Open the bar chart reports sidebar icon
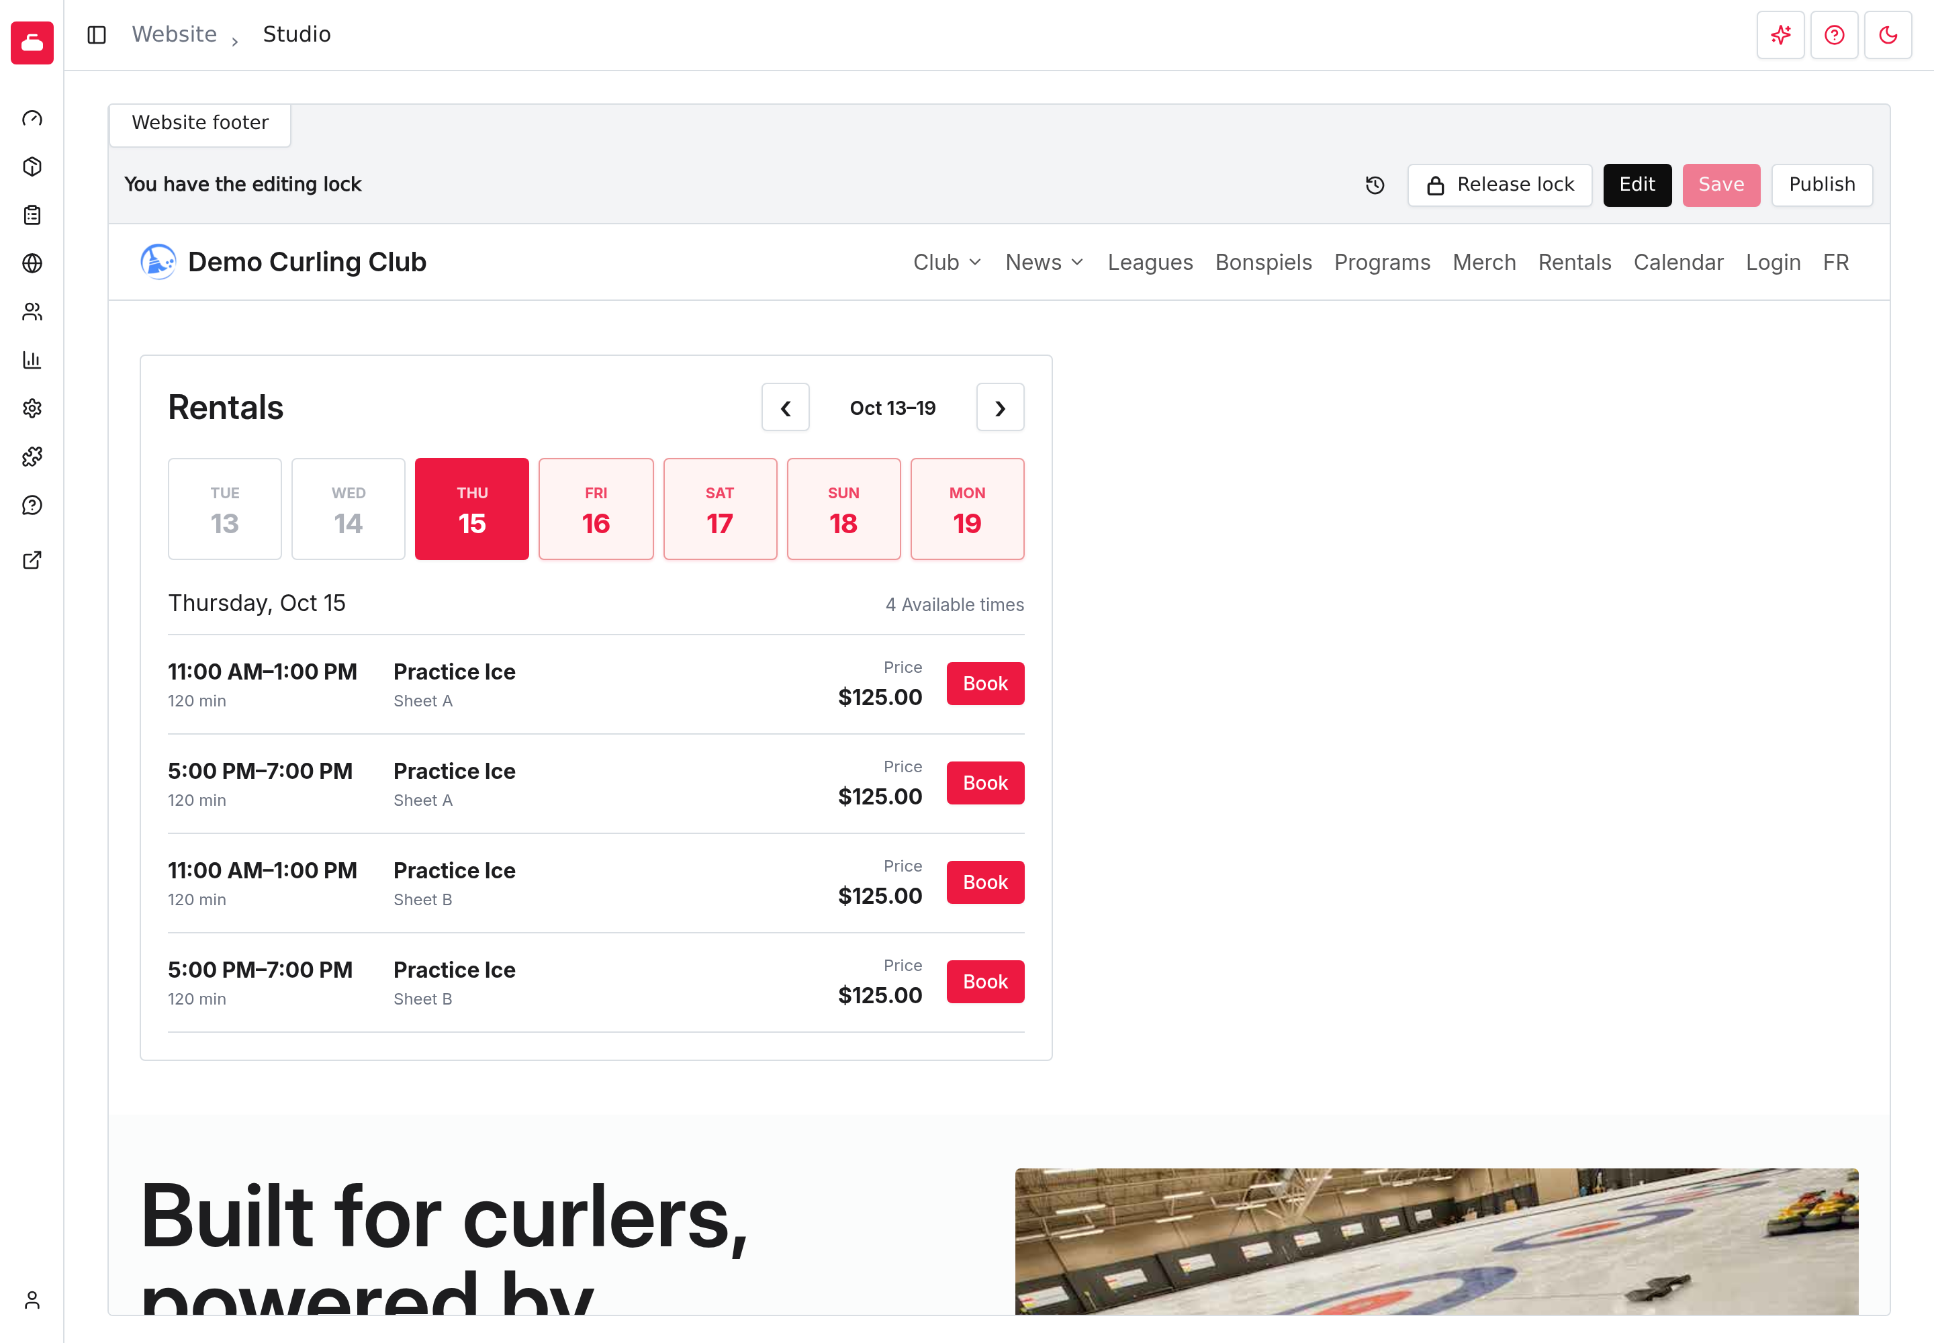The height and width of the screenshot is (1343, 1934). 32,360
